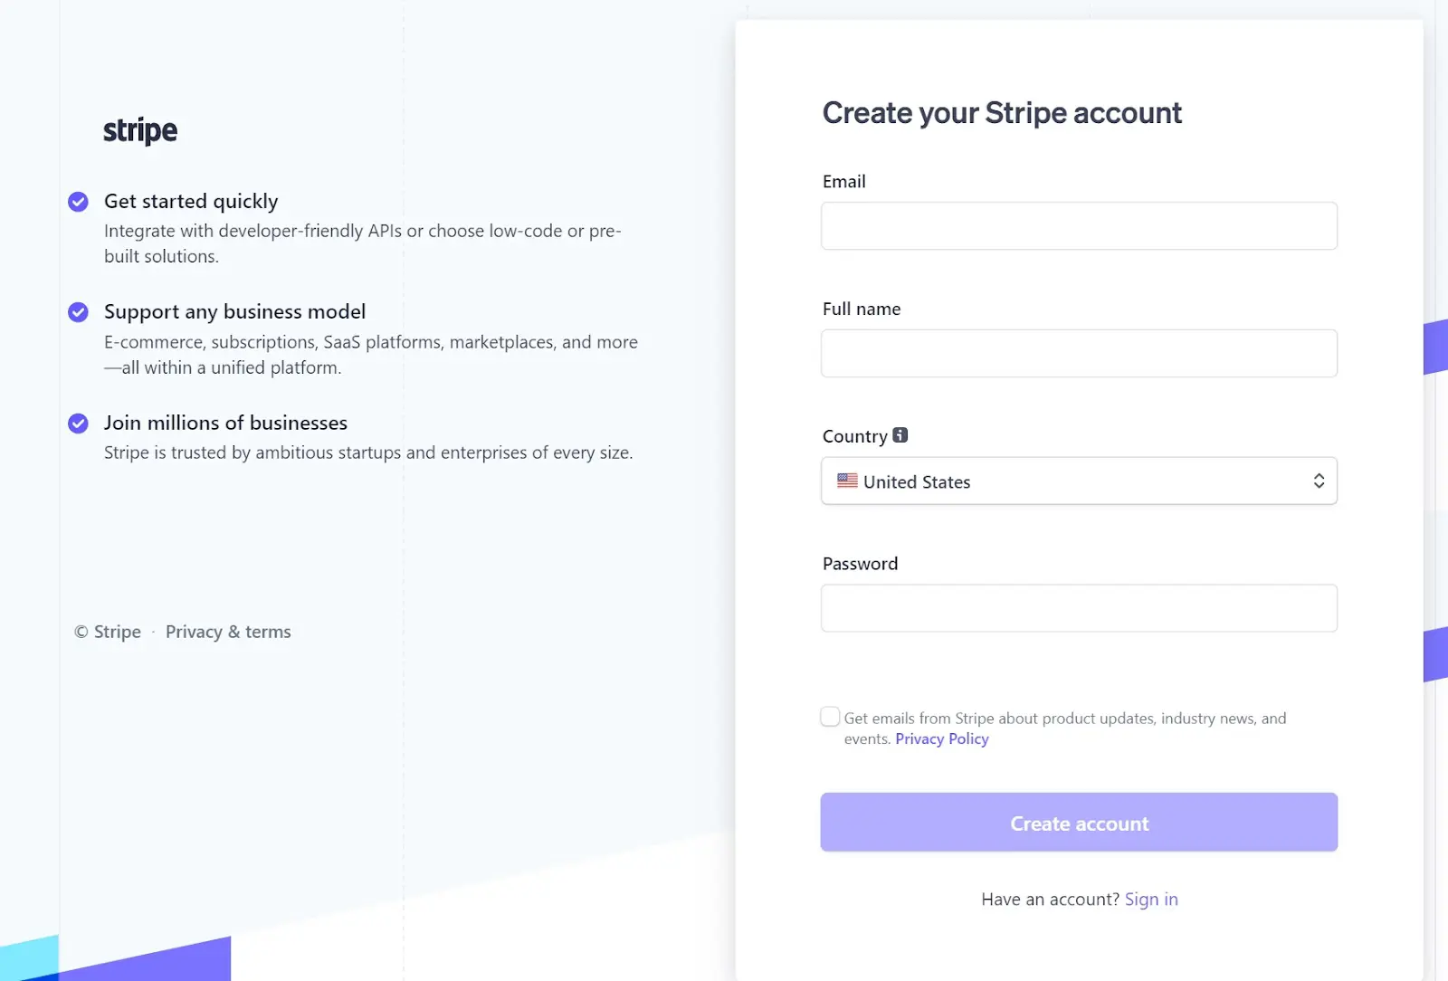Click the checkmark beside Get started quickly
Viewport: 1448px width, 981px height.
coord(78,202)
